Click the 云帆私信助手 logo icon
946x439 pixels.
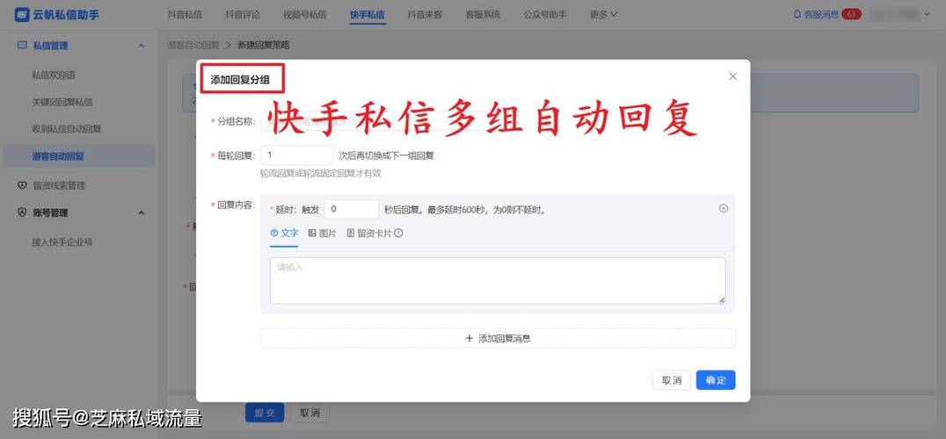(21, 14)
